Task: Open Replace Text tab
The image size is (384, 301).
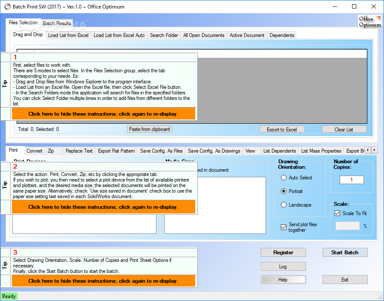Action: coord(79,151)
